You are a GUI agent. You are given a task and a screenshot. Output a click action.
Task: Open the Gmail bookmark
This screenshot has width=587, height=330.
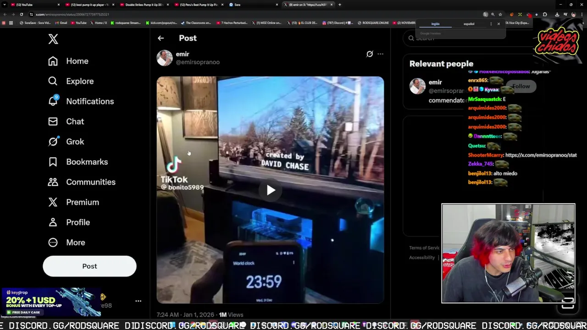click(61, 23)
